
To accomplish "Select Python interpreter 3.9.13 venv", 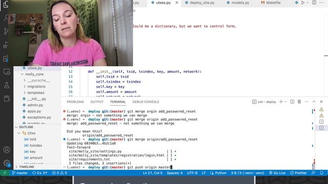I will [248, 173].
